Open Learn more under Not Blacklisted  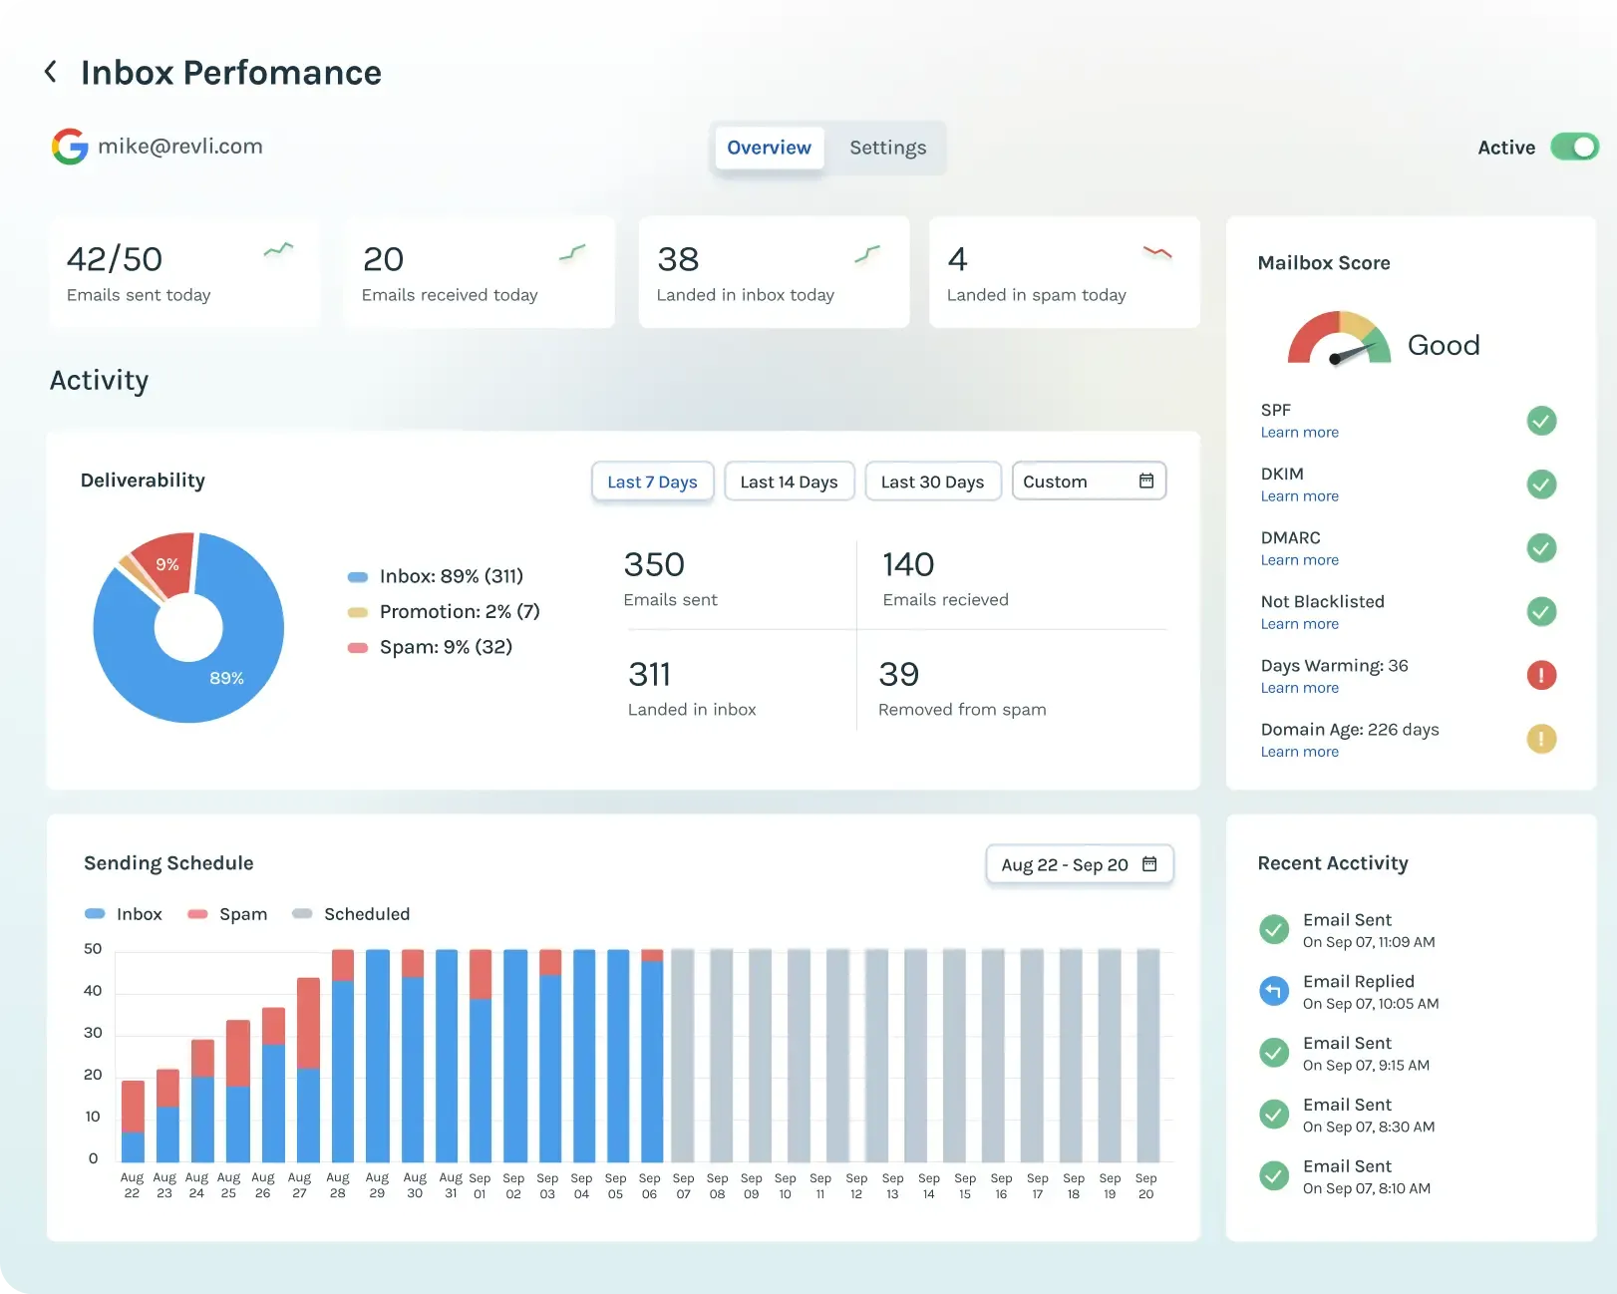point(1299,624)
